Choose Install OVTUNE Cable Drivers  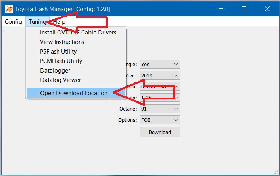pyautogui.click(x=76, y=33)
